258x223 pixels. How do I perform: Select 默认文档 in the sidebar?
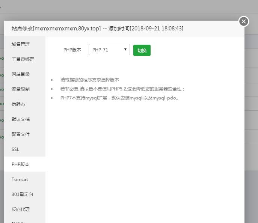pos(21,119)
